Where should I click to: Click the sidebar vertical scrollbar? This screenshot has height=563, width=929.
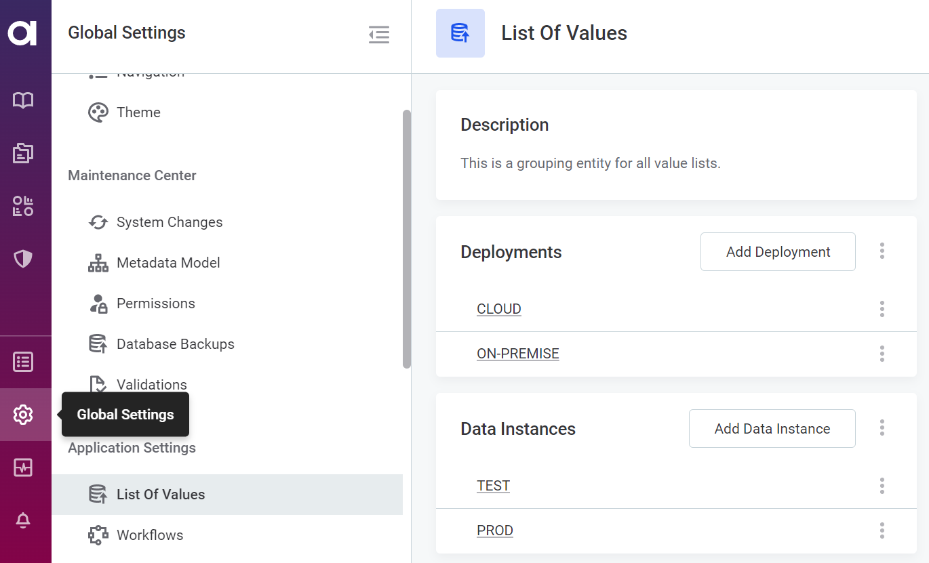[407, 238]
